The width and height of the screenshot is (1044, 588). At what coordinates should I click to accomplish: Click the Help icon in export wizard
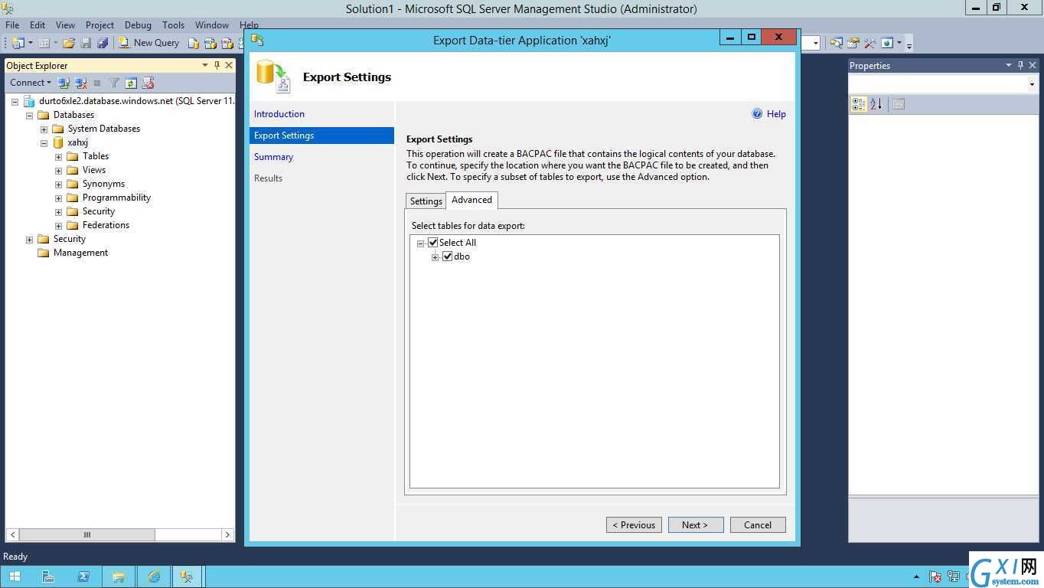pos(757,114)
